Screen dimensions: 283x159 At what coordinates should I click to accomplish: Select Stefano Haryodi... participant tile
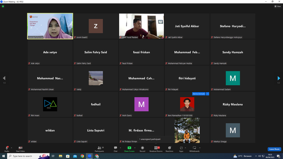pyautogui.click(x=233, y=26)
